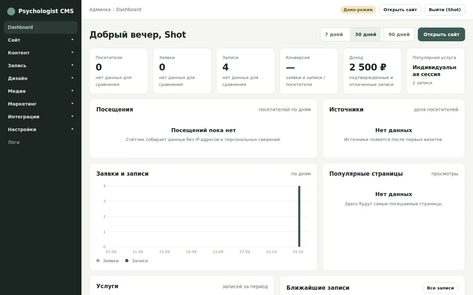Log out with Выйти (Shot)
473x295 pixels.
coord(445,10)
